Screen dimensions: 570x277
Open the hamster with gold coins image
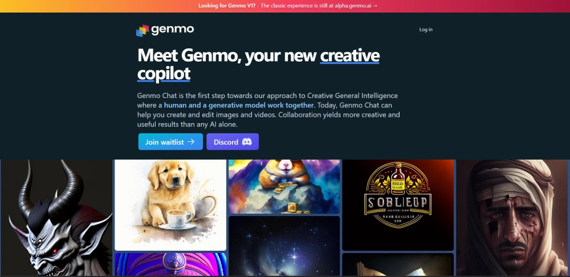[x=284, y=186]
